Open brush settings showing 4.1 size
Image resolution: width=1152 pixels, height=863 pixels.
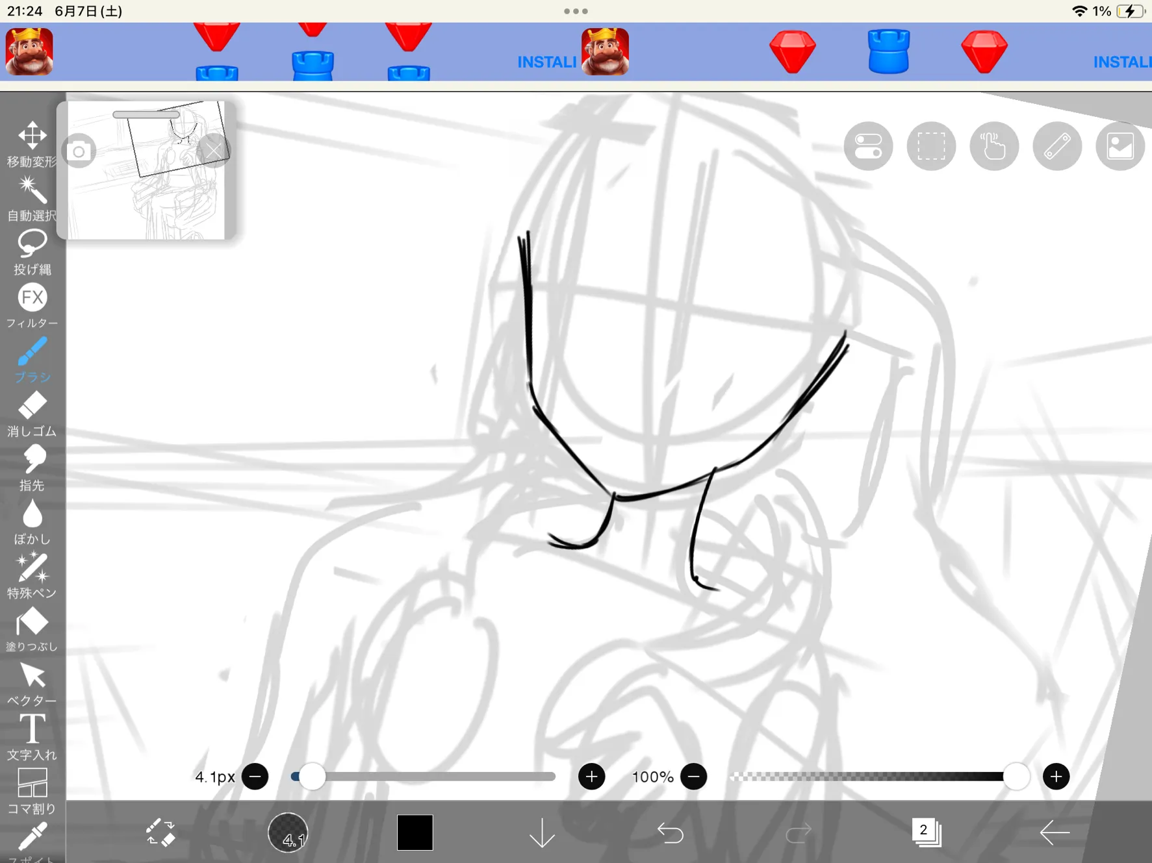click(288, 832)
